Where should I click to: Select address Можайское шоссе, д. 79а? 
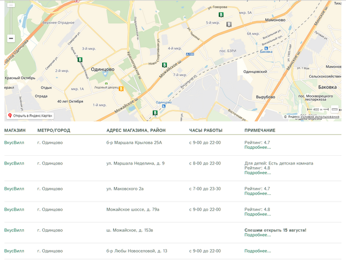point(133,210)
